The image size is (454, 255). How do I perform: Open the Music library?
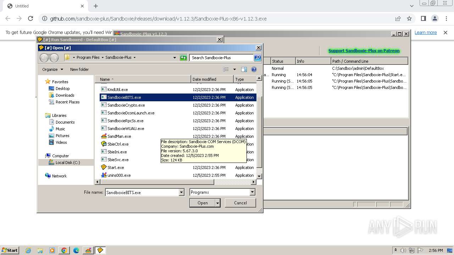[x=60, y=129]
